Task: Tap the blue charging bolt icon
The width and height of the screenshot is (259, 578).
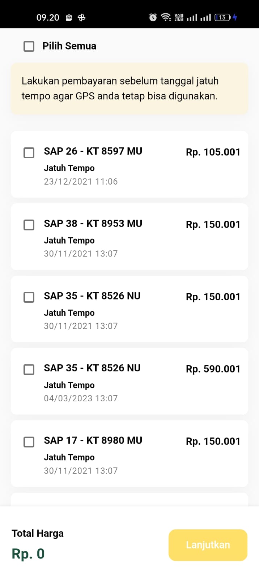Action: [x=235, y=17]
